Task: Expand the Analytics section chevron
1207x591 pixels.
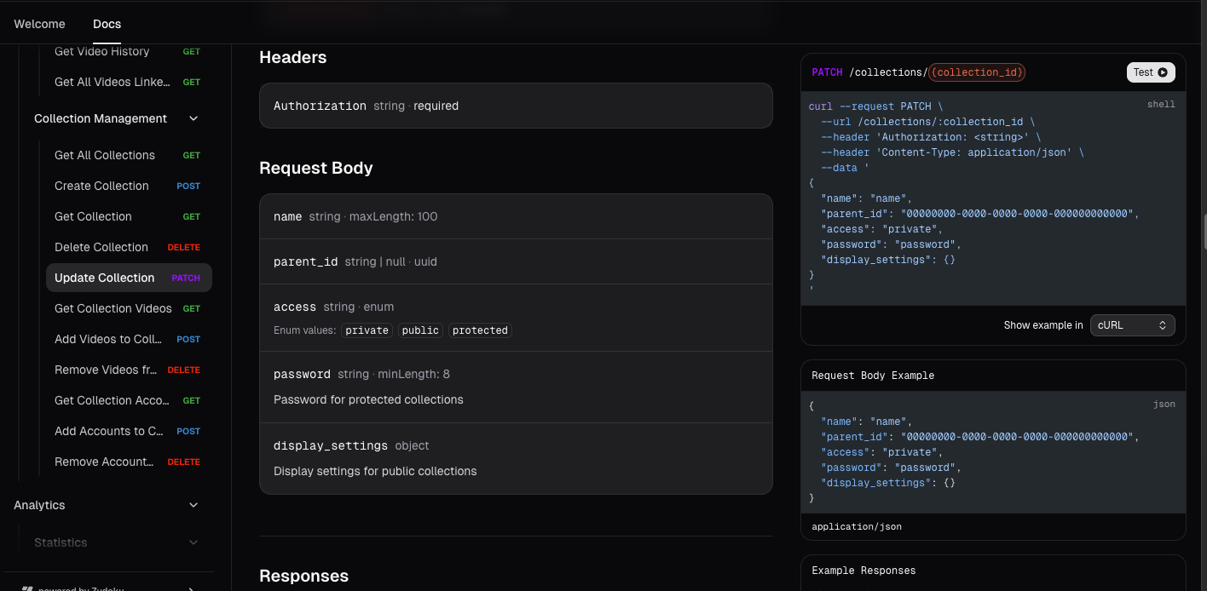Action: point(193,505)
